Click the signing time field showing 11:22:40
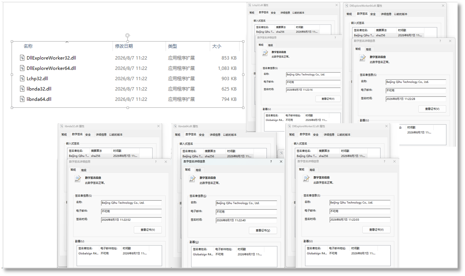 click(x=246, y=220)
